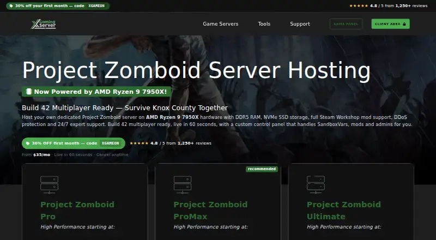Click the top bar 1,250+ reviews text
Viewport: 436px width, 240px height.
pos(411,6)
